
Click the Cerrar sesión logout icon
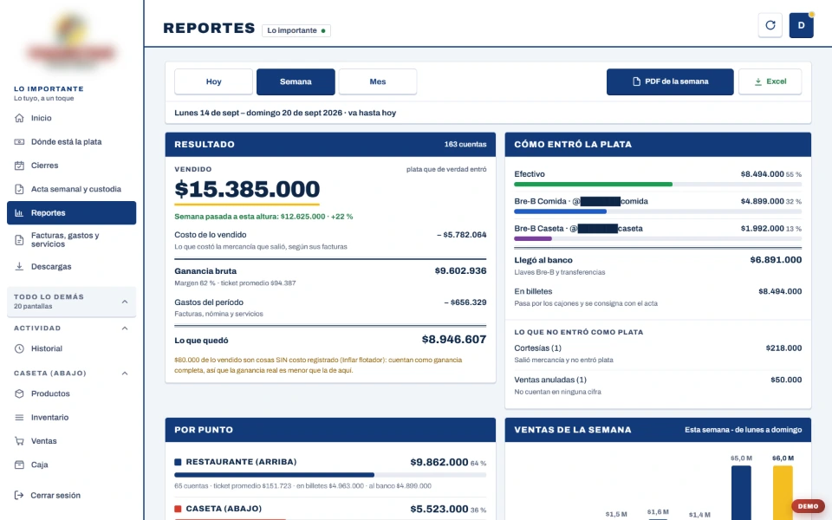click(19, 495)
